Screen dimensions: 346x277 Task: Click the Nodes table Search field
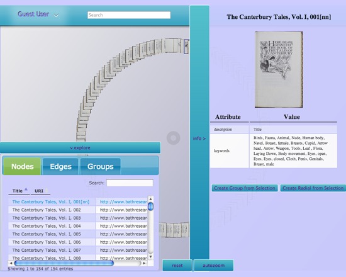130,183
